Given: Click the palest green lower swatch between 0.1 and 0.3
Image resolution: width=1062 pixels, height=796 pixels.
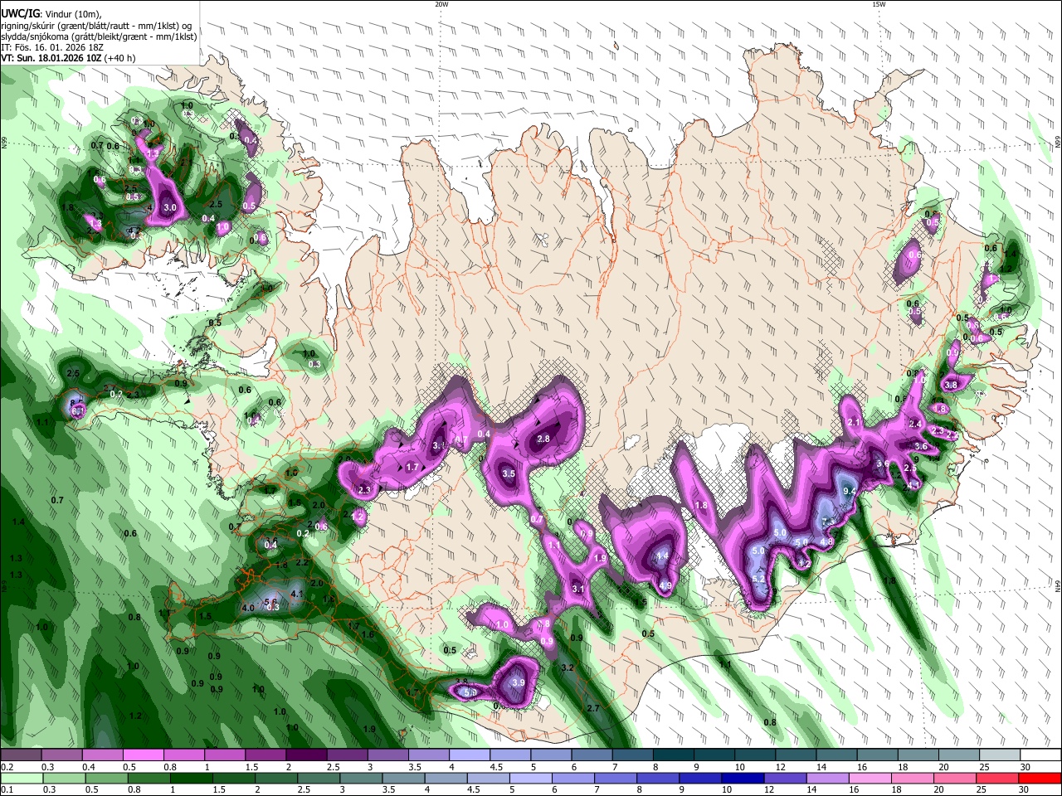Looking at the screenshot, I should point(22,779).
